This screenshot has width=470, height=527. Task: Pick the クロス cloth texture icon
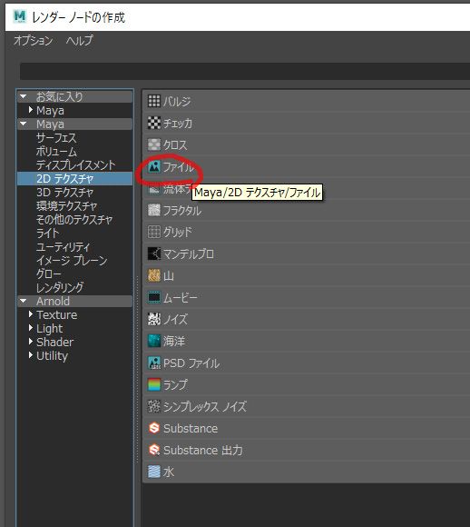pos(154,144)
